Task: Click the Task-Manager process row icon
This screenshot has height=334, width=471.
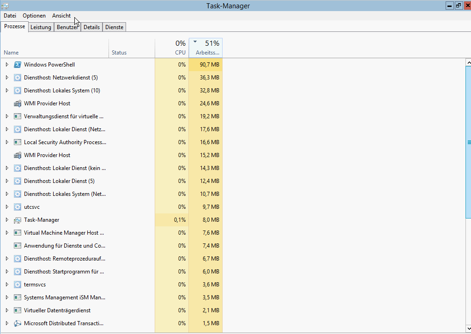Action: pyautogui.click(x=18, y=220)
